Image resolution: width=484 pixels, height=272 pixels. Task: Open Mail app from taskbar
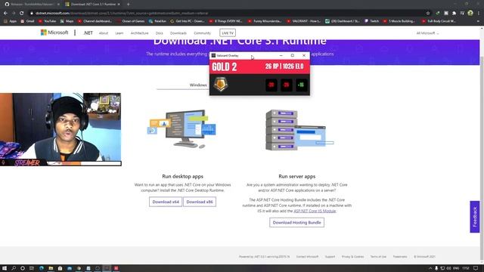click(x=70, y=268)
